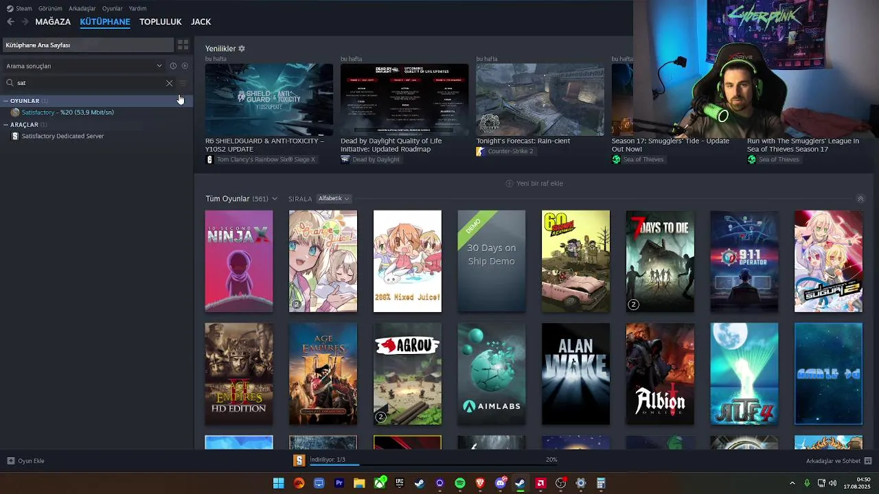
Task: Open Epic Games Launcher in taskbar
Action: pos(400,484)
